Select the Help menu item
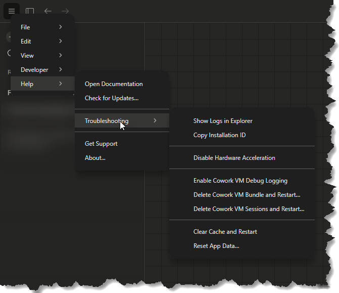The image size is (339, 293). (x=42, y=83)
